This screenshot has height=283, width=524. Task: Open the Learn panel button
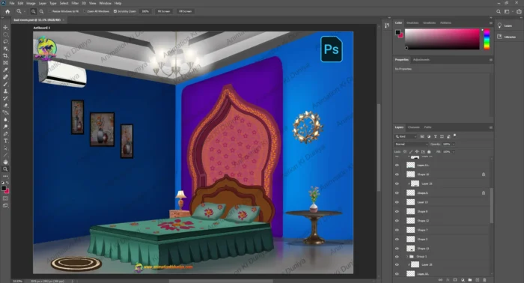point(505,25)
